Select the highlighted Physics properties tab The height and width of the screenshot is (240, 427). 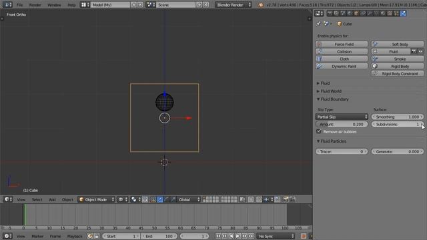pyautogui.click(x=403, y=13)
